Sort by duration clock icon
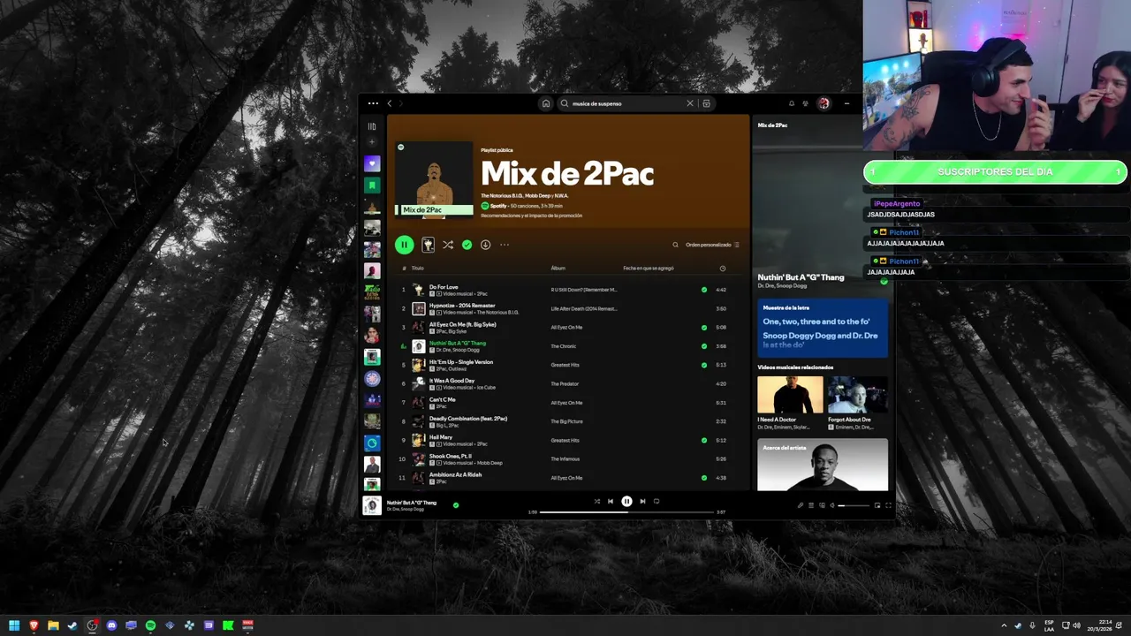Image resolution: width=1131 pixels, height=636 pixels. coord(723,269)
